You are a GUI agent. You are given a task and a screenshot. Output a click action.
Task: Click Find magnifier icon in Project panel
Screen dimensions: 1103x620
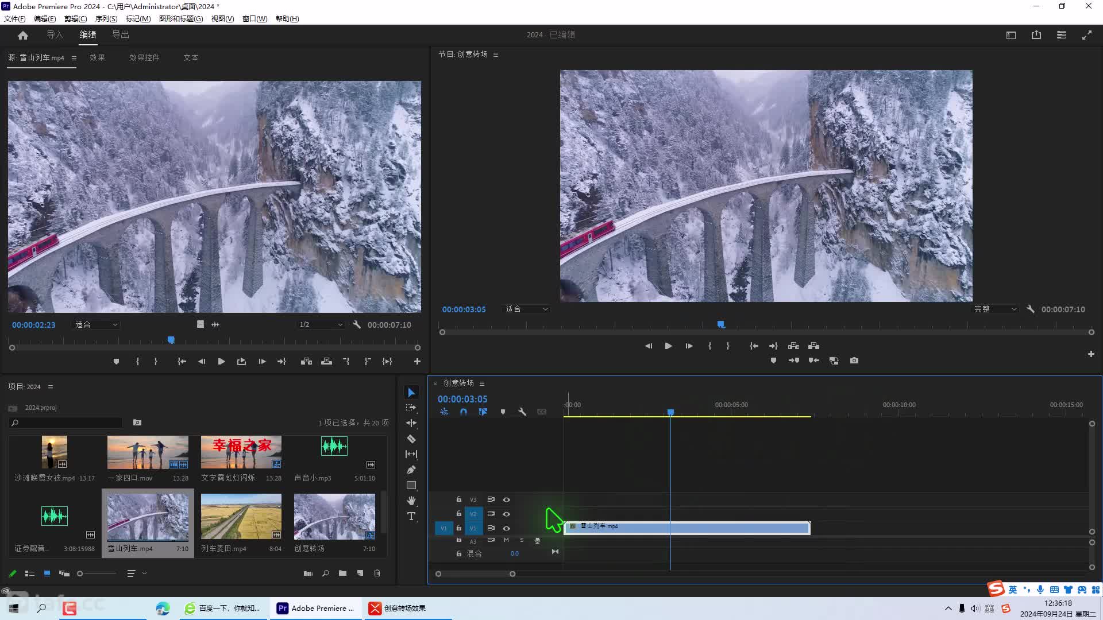(325, 573)
